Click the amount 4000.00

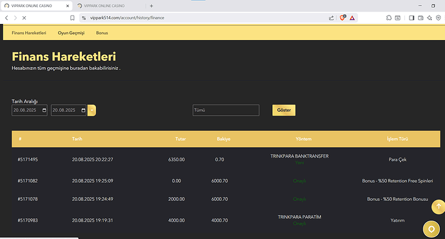pos(176,220)
